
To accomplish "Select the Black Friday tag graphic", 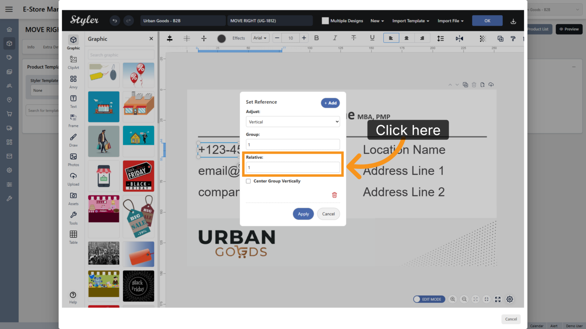I will coord(138,176).
